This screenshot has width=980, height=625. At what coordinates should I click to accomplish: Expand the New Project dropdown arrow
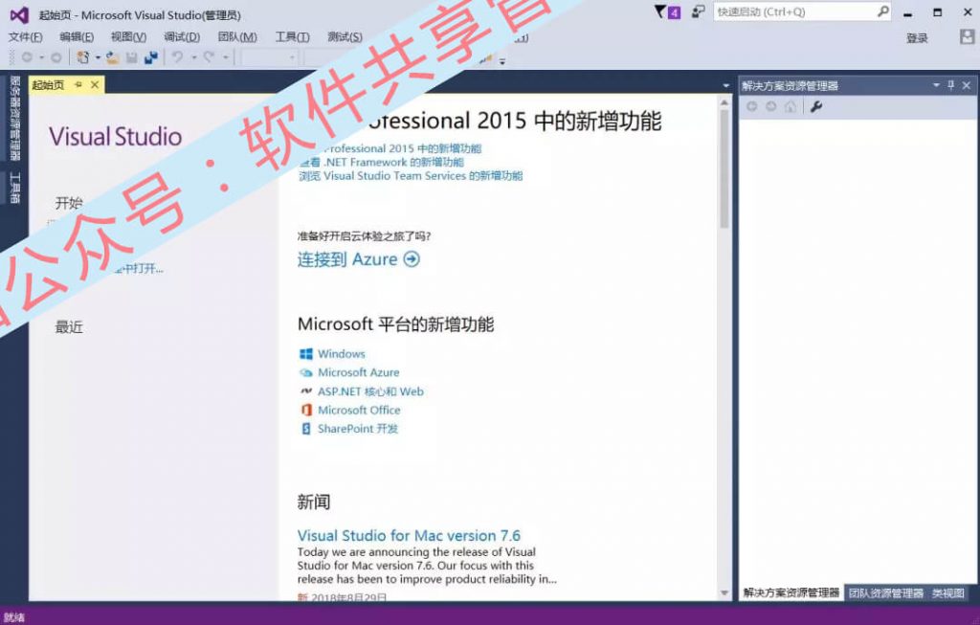[98, 57]
